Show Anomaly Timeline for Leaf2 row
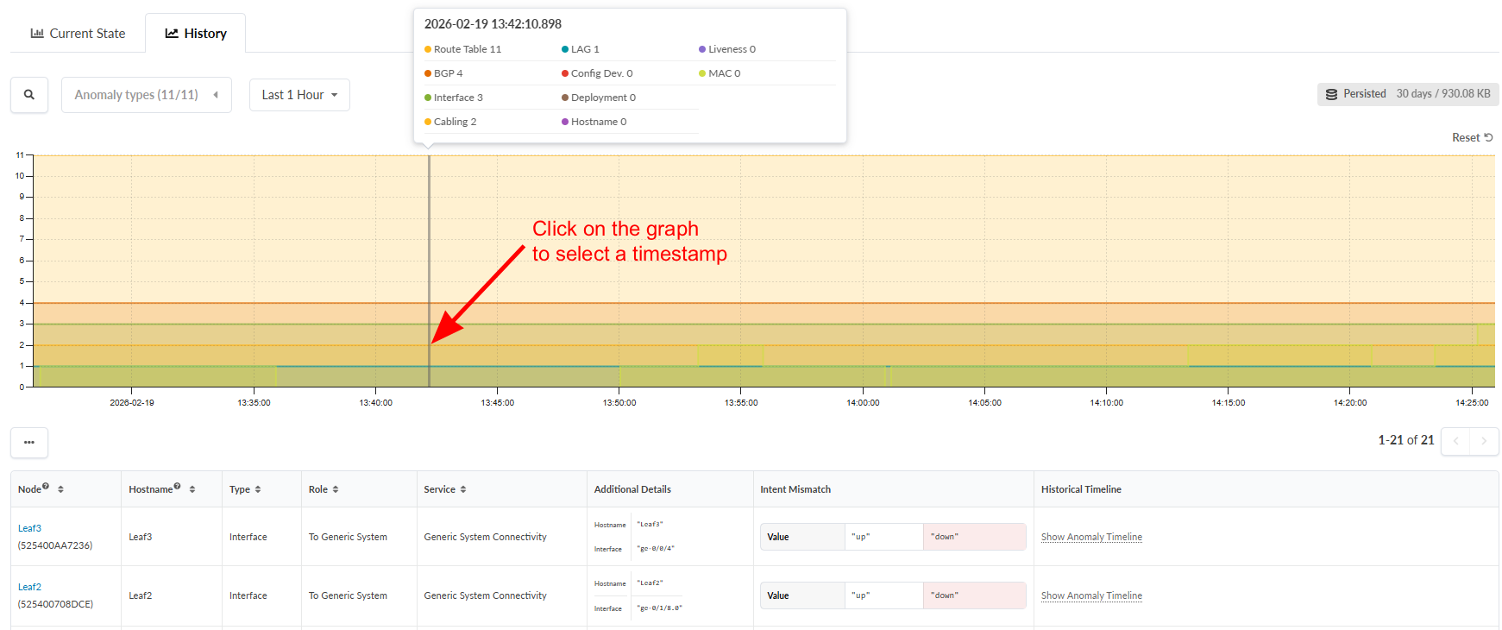The height and width of the screenshot is (630, 1502). click(1091, 595)
